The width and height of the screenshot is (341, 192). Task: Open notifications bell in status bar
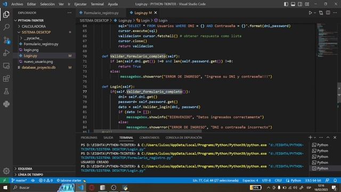point(335,180)
